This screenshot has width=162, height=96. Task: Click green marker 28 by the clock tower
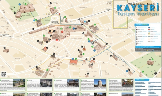(65, 17)
